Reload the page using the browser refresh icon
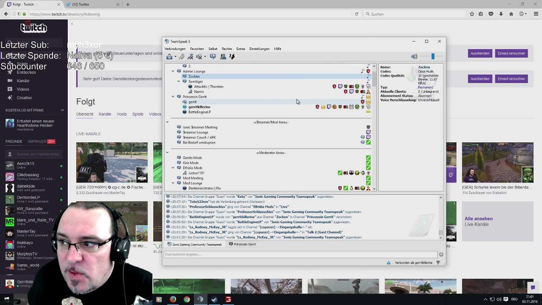 click(x=357, y=14)
